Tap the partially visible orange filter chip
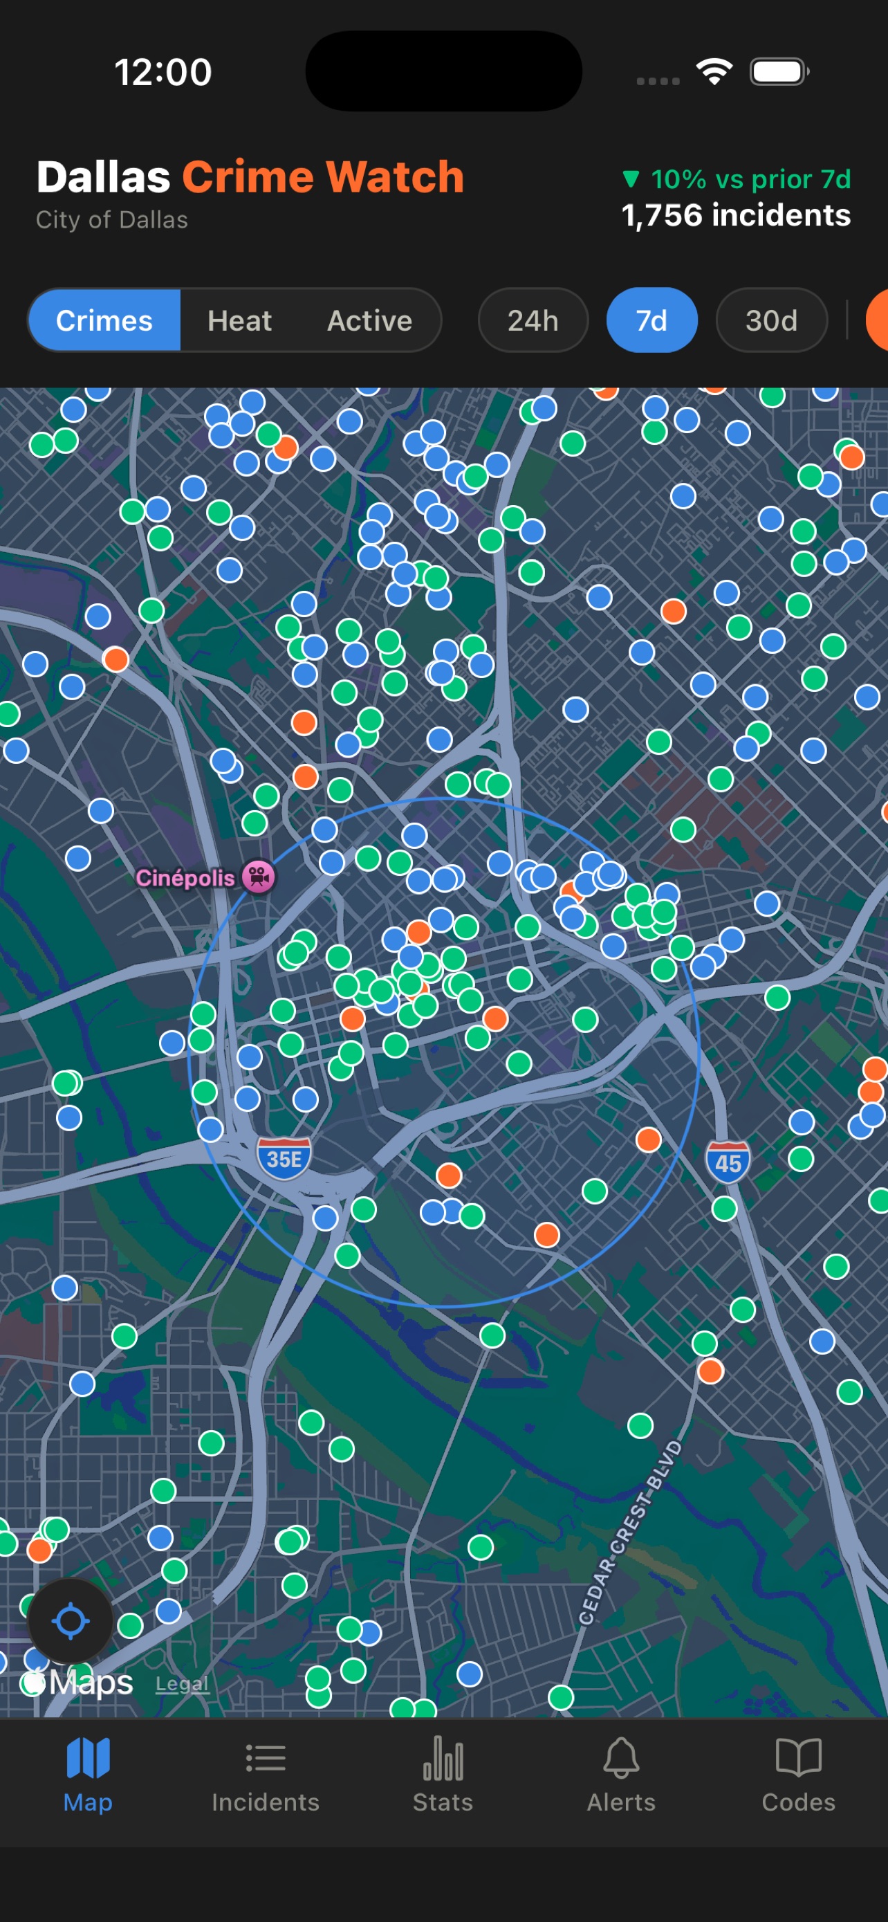Screen dimensions: 888x1922 coord(877,321)
